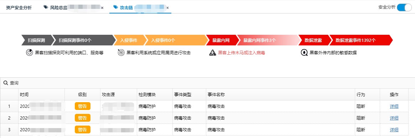
Task: Click the trojan upload warning icon
Action: pos(213,53)
